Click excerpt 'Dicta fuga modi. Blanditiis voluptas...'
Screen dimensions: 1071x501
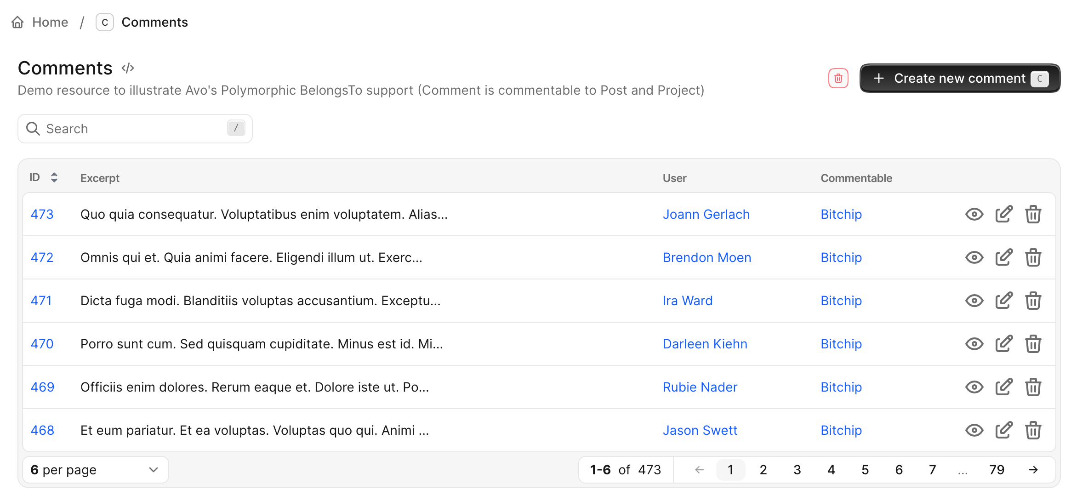coord(260,301)
